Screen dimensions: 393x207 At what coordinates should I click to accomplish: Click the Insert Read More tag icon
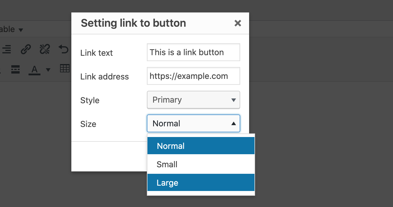tap(15, 69)
